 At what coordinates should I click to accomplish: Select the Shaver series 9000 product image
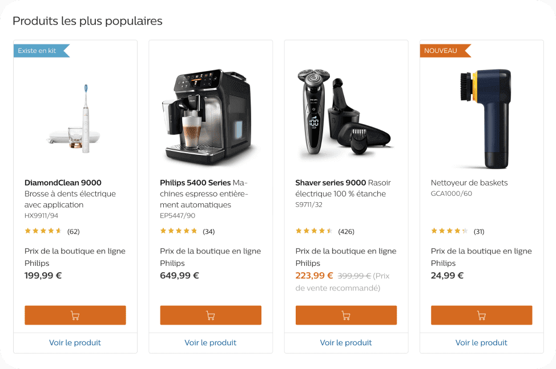point(345,111)
